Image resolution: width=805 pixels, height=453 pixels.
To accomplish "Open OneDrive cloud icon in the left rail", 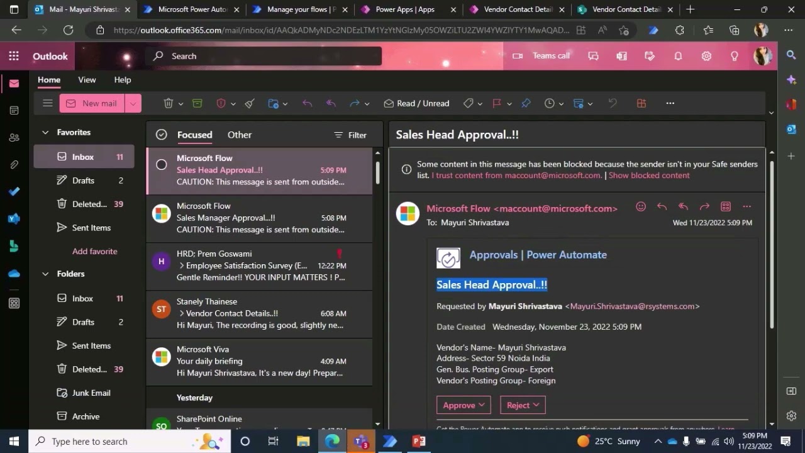I will pos(14,273).
